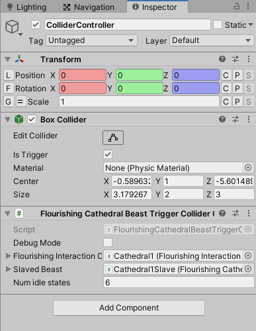The height and width of the screenshot is (331, 256).
Task: Paste Rotation with the P button
Action: pyautogui.click(x=237, y=89)
